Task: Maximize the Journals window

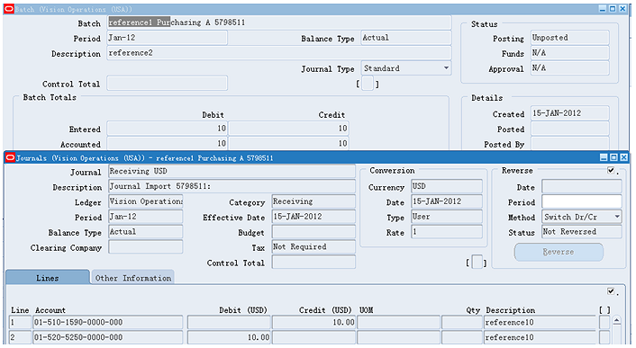Action: (613, 157)
